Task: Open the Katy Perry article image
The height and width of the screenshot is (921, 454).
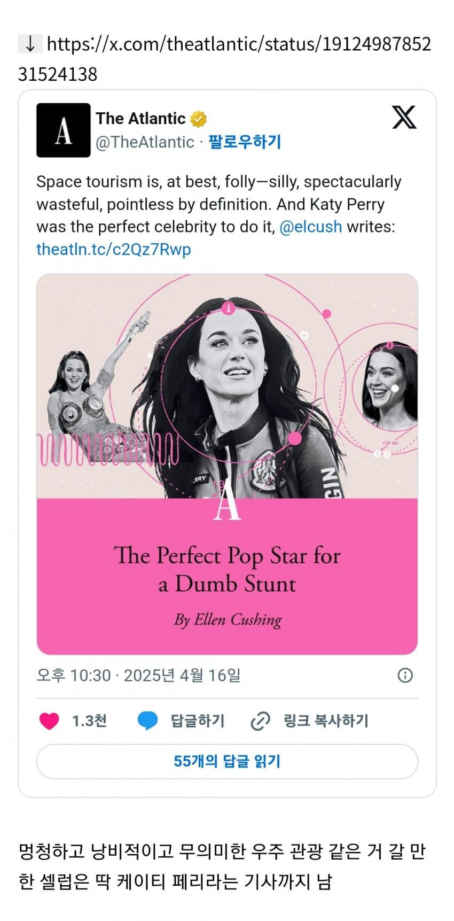Action: 227,386
